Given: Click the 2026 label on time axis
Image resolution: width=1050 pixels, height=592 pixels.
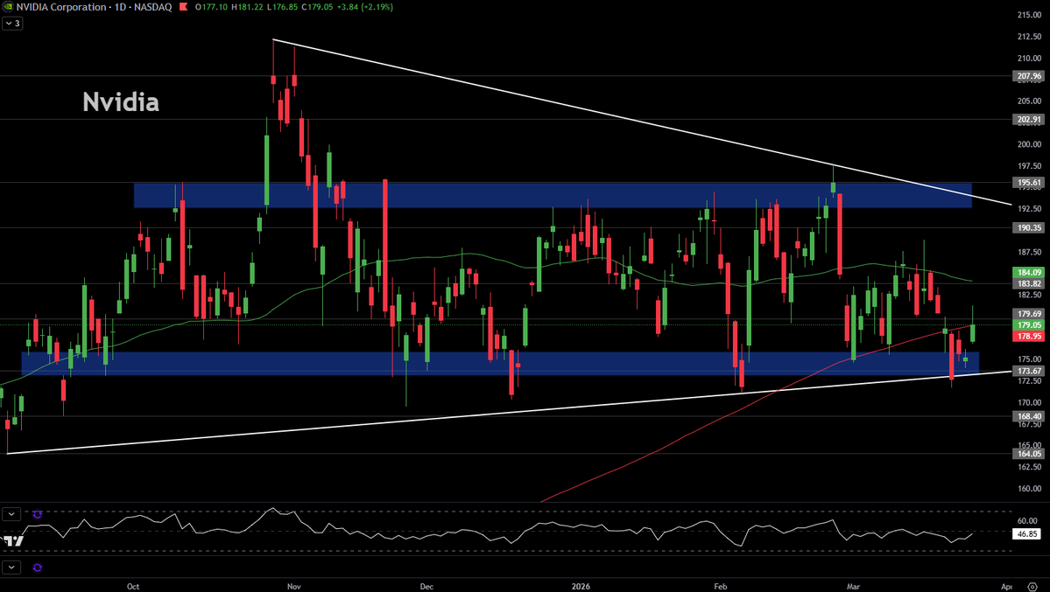Looking at the screenshot, I should click(581, 587).
